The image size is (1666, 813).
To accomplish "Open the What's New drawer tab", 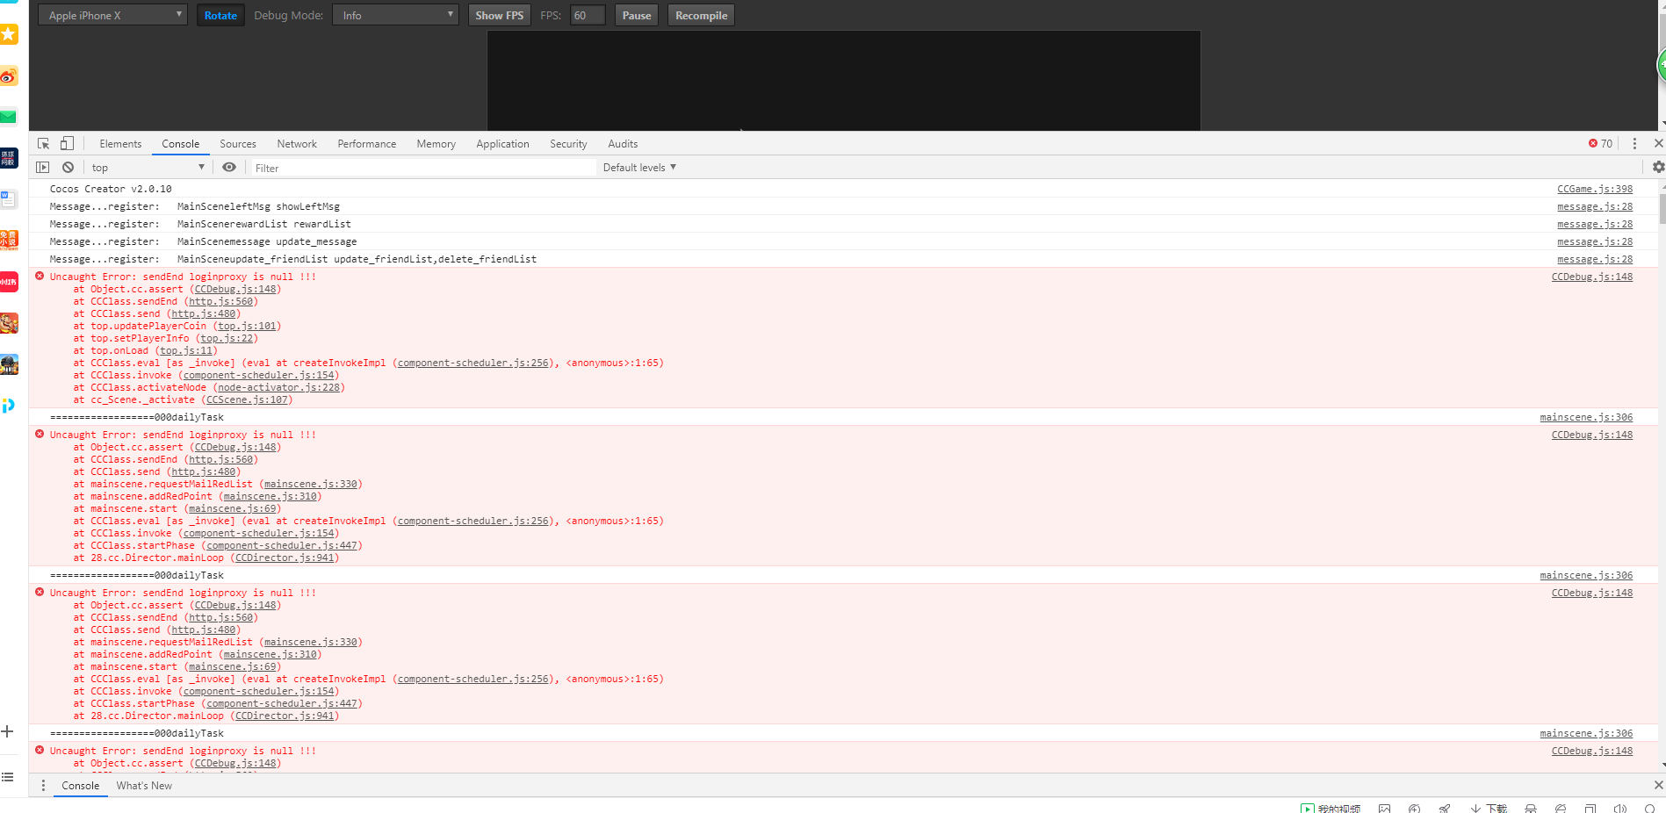I will tap(144, 786).
